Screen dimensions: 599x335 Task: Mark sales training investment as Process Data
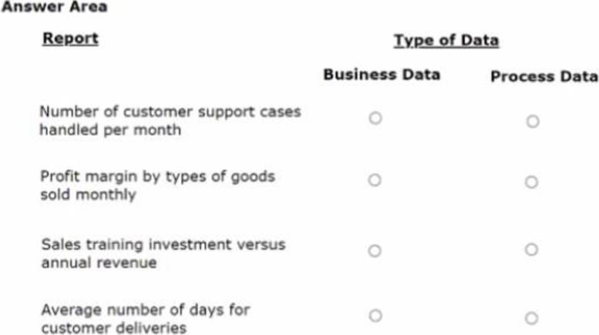click(x=531, y=250)
